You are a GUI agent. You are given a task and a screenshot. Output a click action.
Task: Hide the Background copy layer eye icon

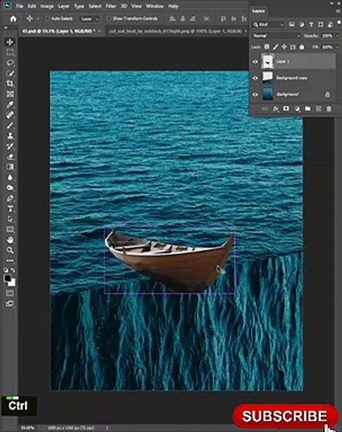click(x=255, y=78)
